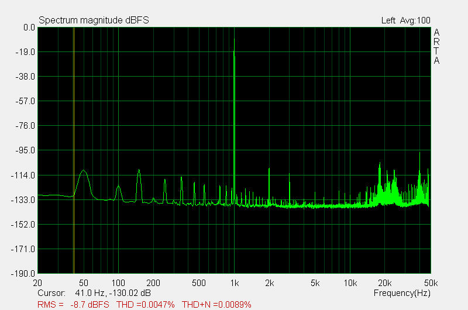Click the '0.0' y-axis label
The height and width of the screenshot is (310, 468).
pyautogui.click(x=29, y=27)
